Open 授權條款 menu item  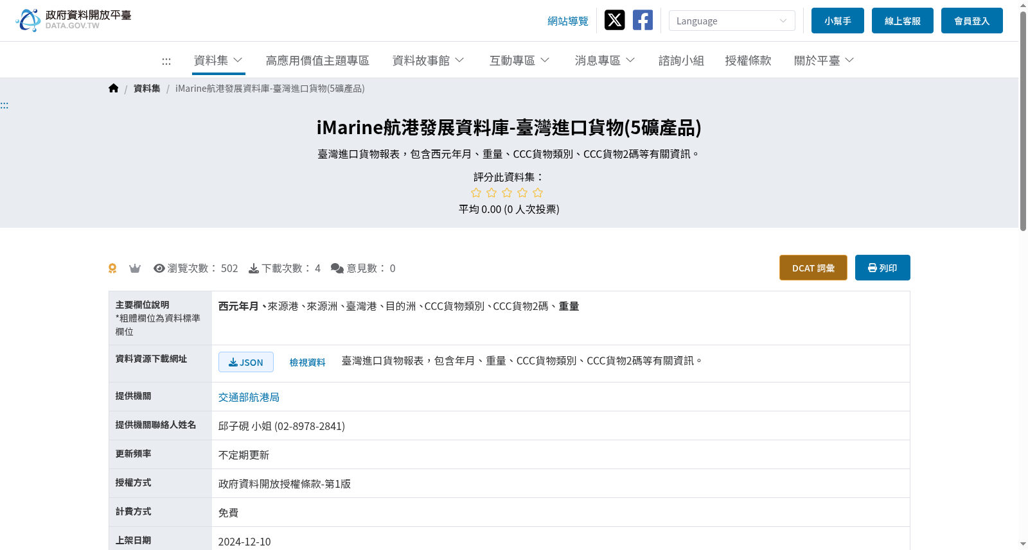(748, 60)
